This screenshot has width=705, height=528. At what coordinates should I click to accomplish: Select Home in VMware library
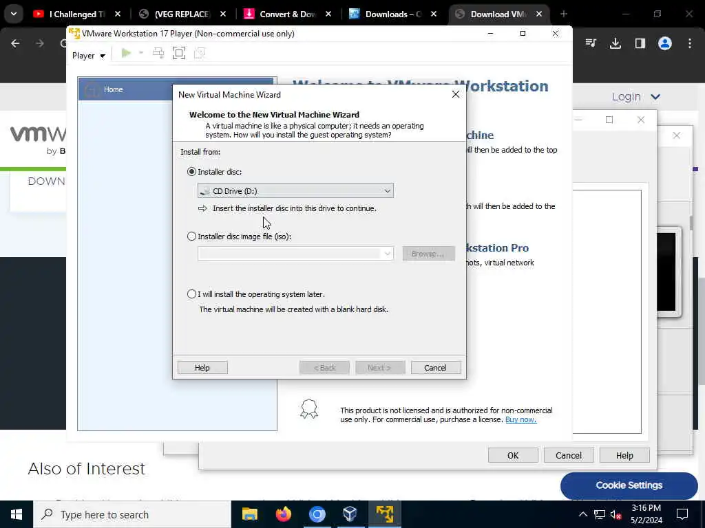tap(176, 89)
